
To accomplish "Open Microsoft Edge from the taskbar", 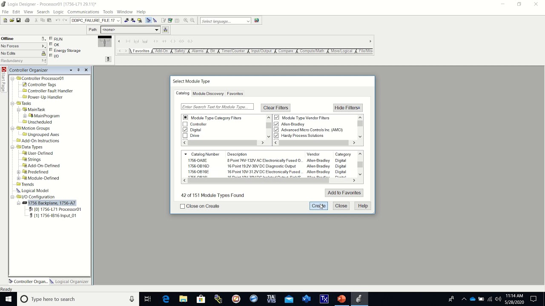I will point(166,299).
